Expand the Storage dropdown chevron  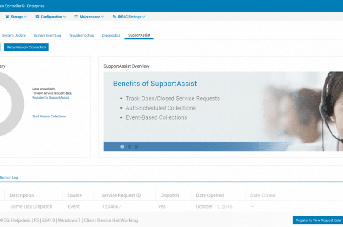pyautogui.click(x=26, y=17)
